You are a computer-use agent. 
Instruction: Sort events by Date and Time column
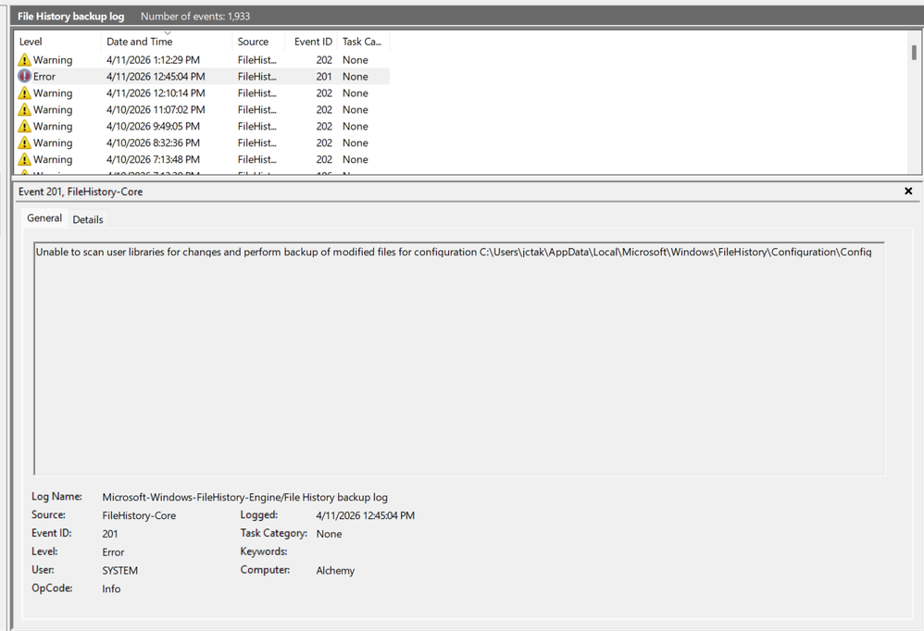tap(167, 42)
